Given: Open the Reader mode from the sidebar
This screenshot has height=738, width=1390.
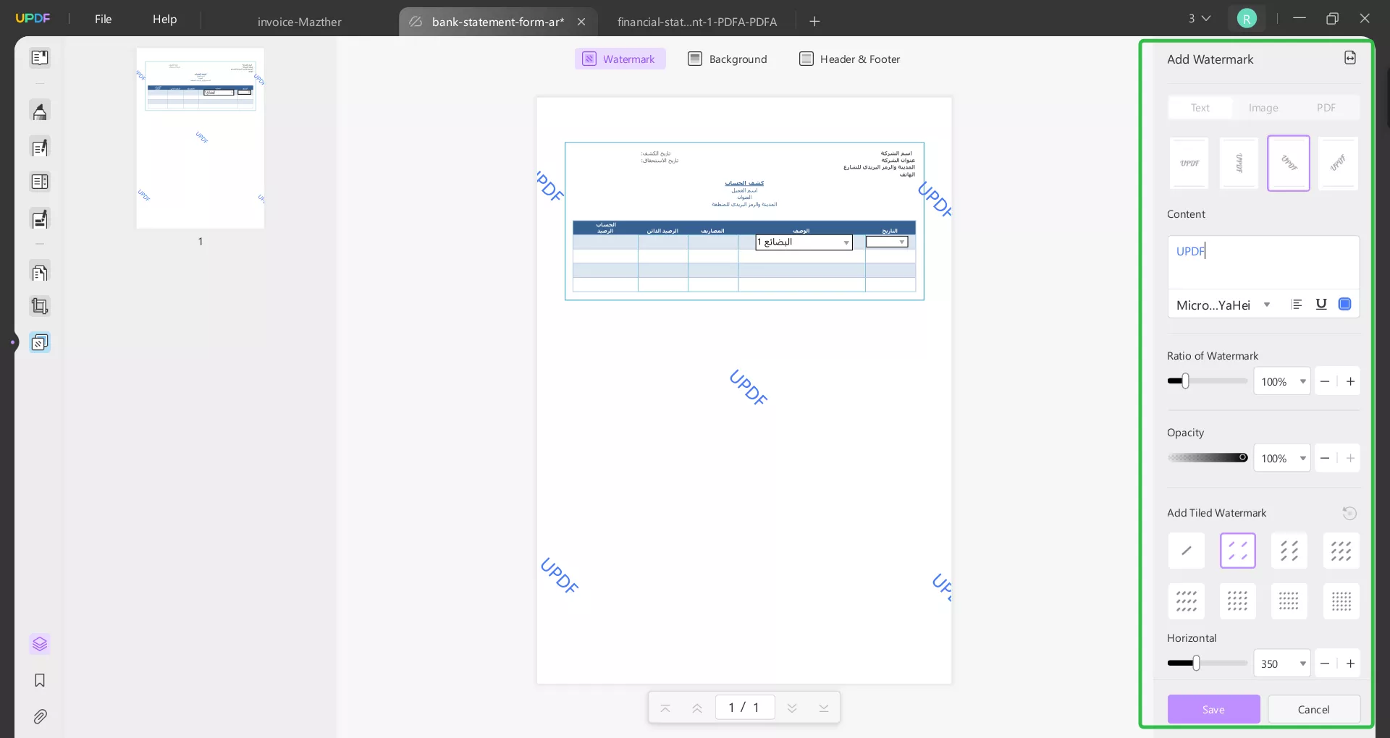Looking at the screenshot, I should pos(40,57).
